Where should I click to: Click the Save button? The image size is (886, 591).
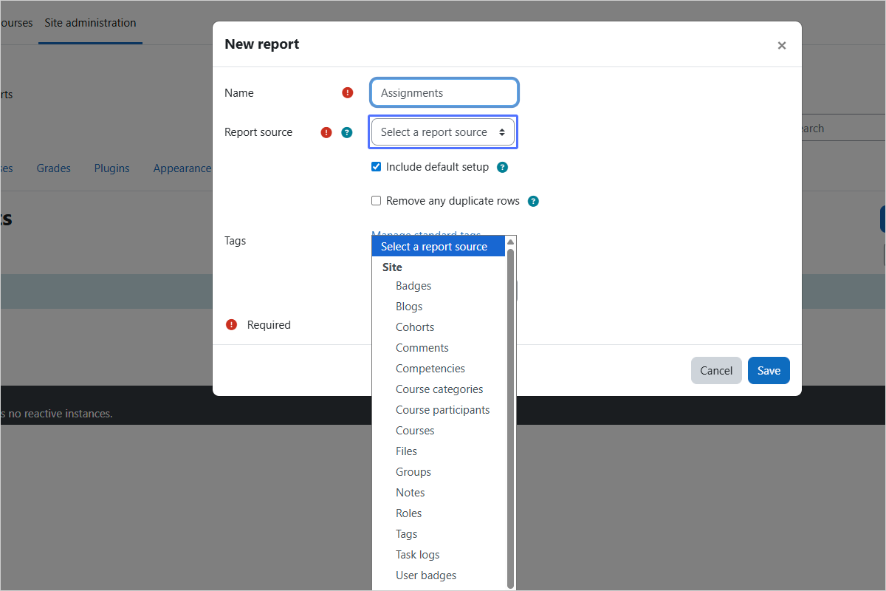[769, 371]
